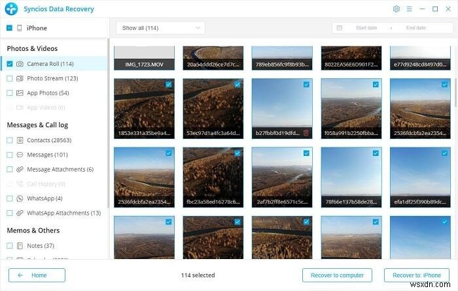This screenshot has width=458, height=291.
Task: Check the WhatsApp (4) checkbox
Action: (10, 198)
